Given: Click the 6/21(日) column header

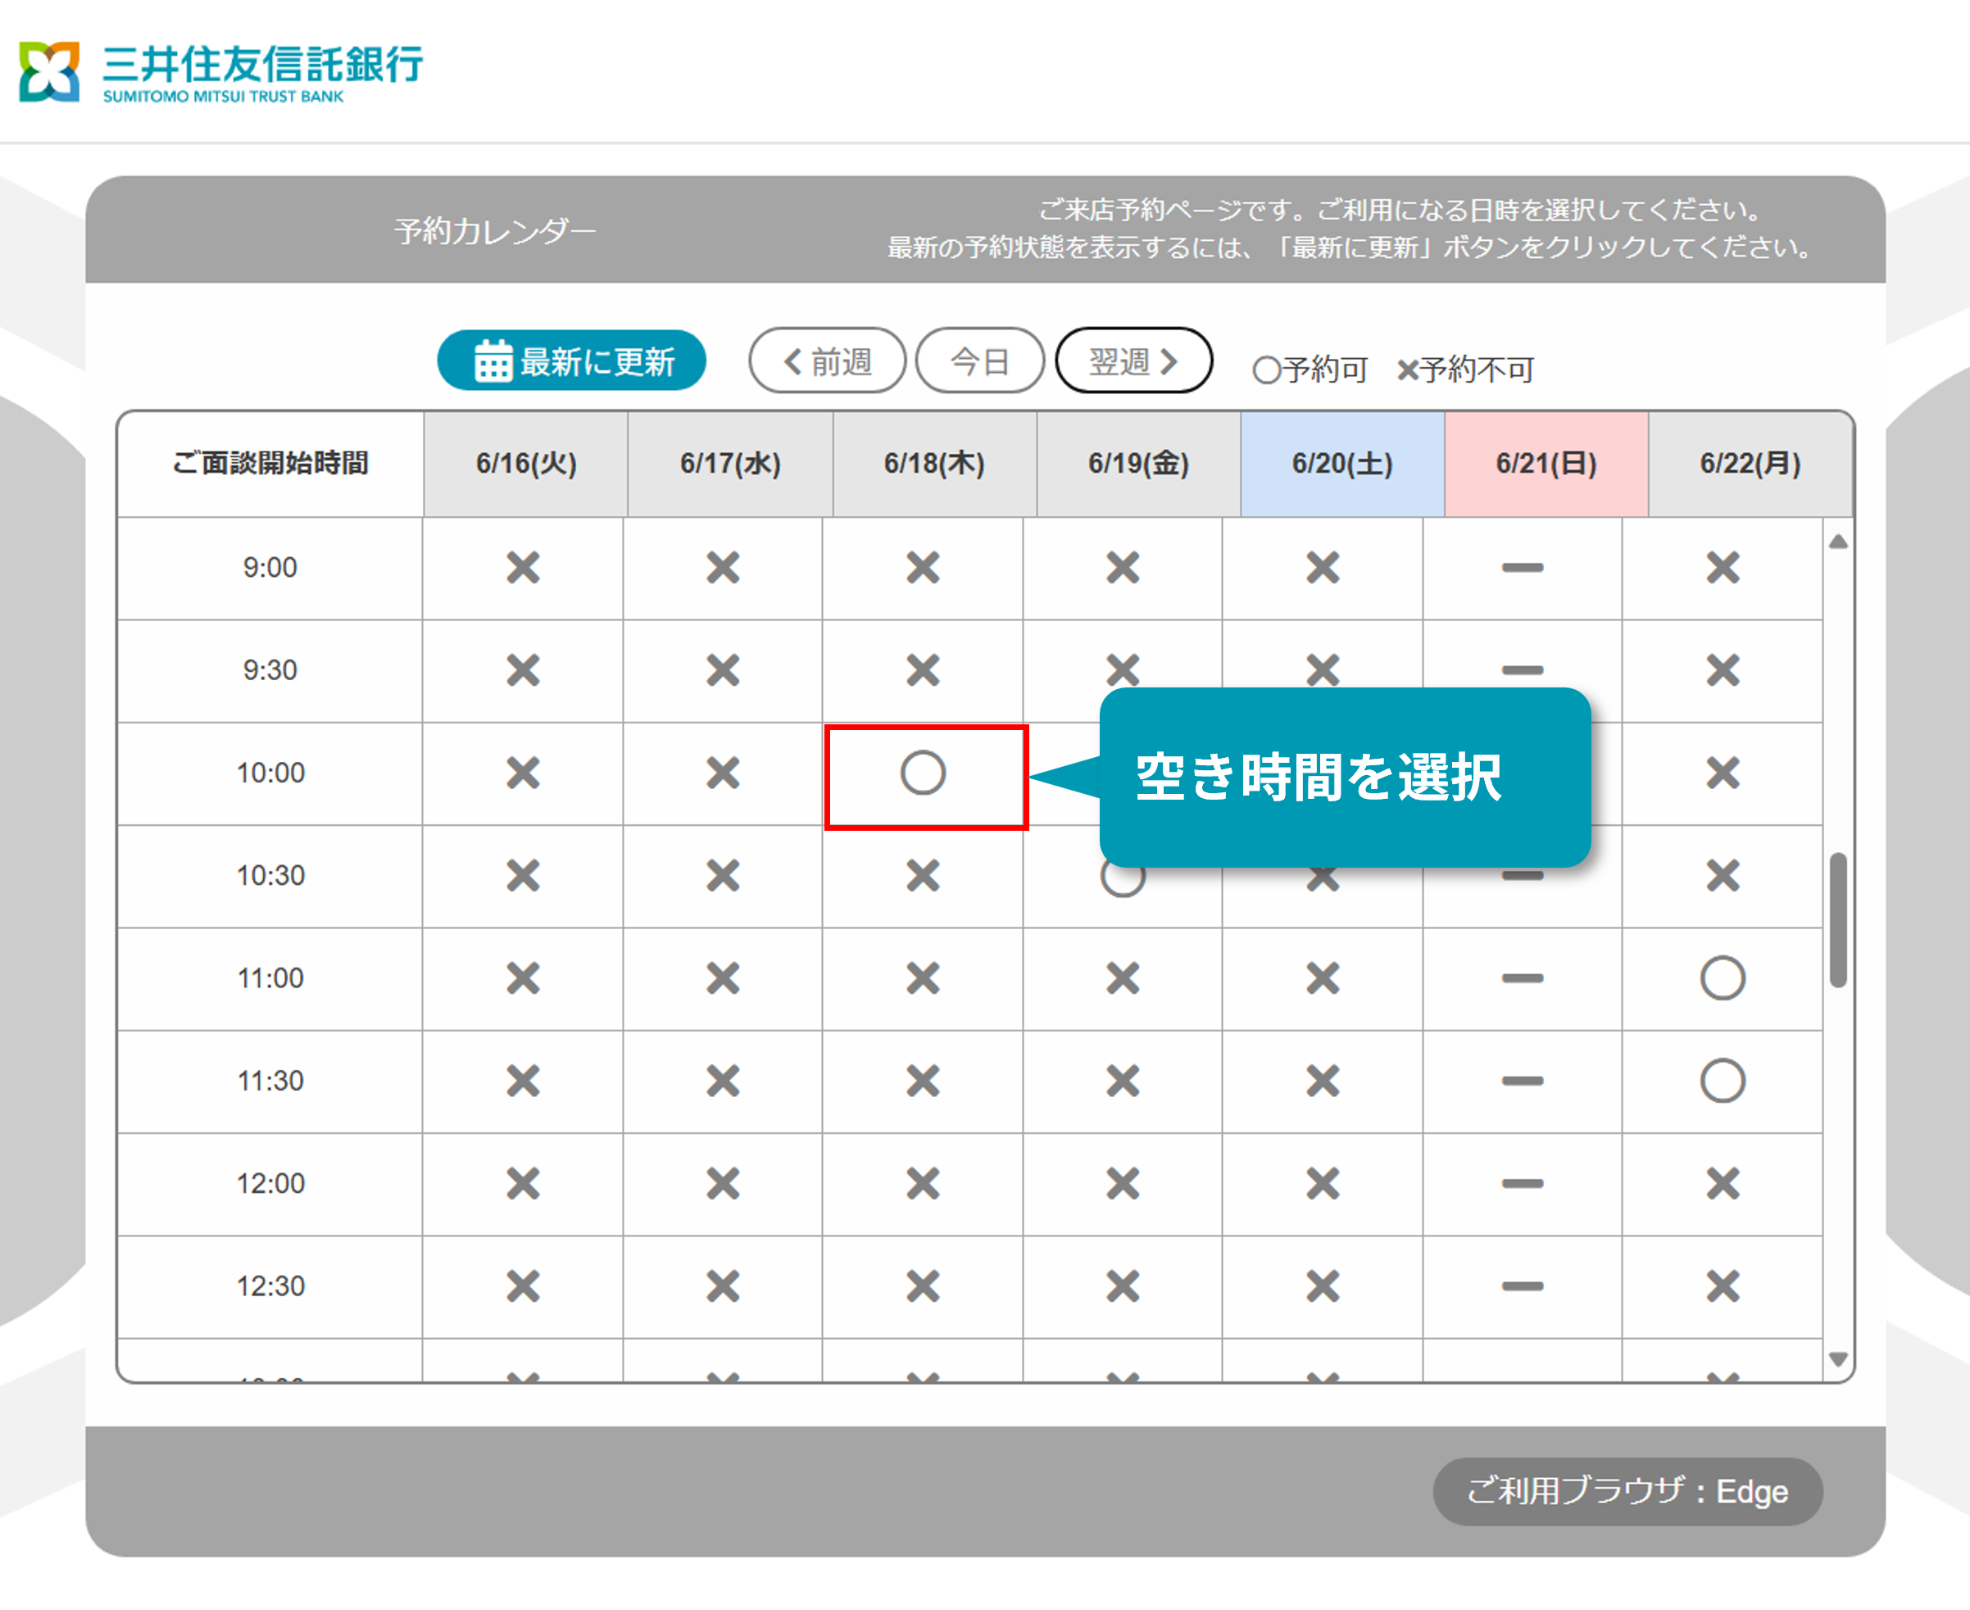Looking at the screenshot, I should (x=1546, y=464).
